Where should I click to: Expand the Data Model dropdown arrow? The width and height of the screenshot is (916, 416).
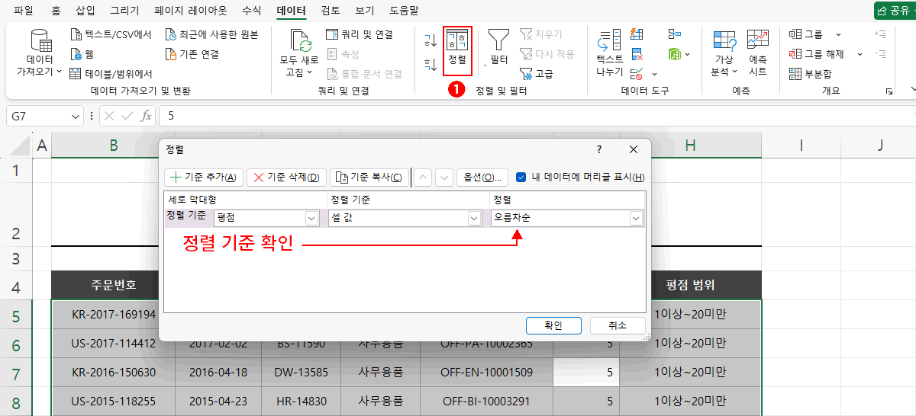click(x=687, y=54)
